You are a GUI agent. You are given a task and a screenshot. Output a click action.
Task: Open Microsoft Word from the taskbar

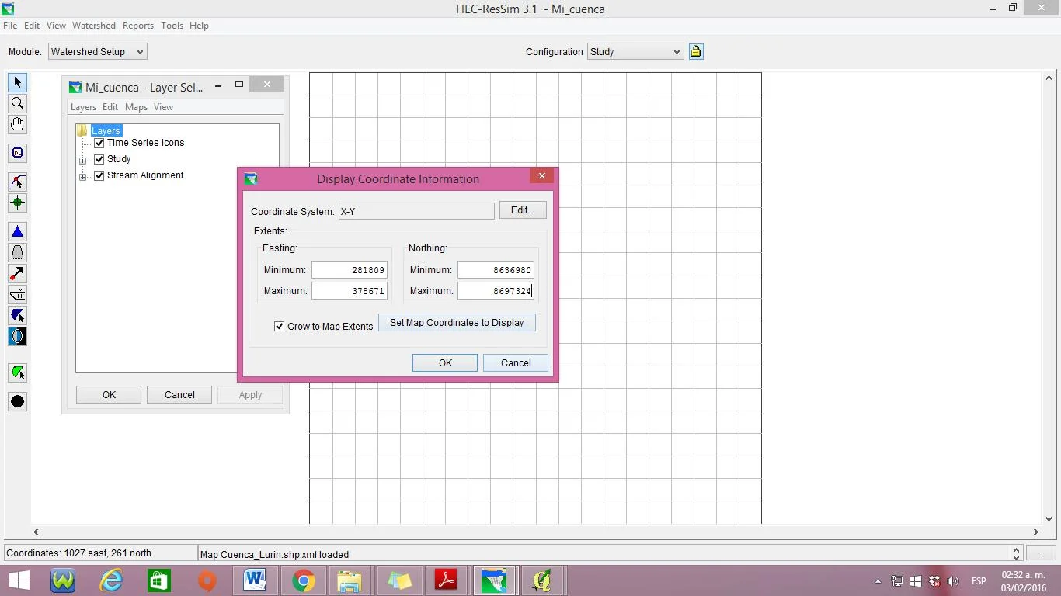tap(255, 580)
